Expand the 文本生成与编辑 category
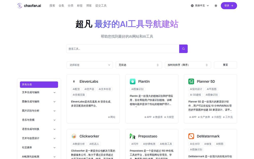Screen dimensions: 254x159 39,92
